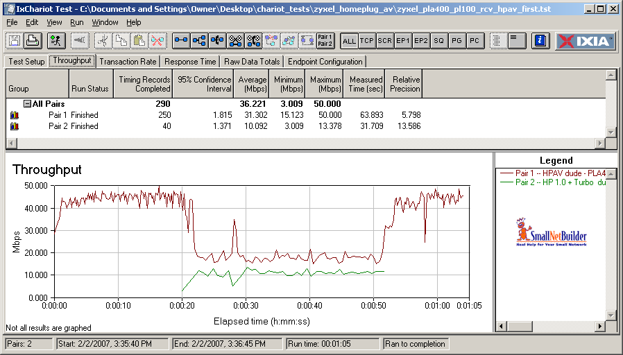Image resolution: width=623 pixels, height=355 pixels.
Task: Toggle the PC filter button
Action: click(475, 41)
